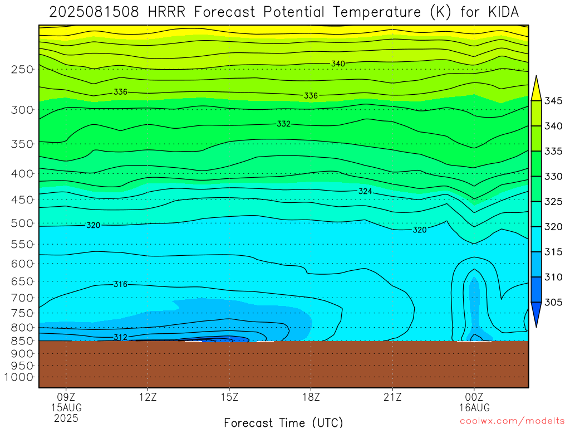Select the 15Z time axis label

click(x=229, y=397)
